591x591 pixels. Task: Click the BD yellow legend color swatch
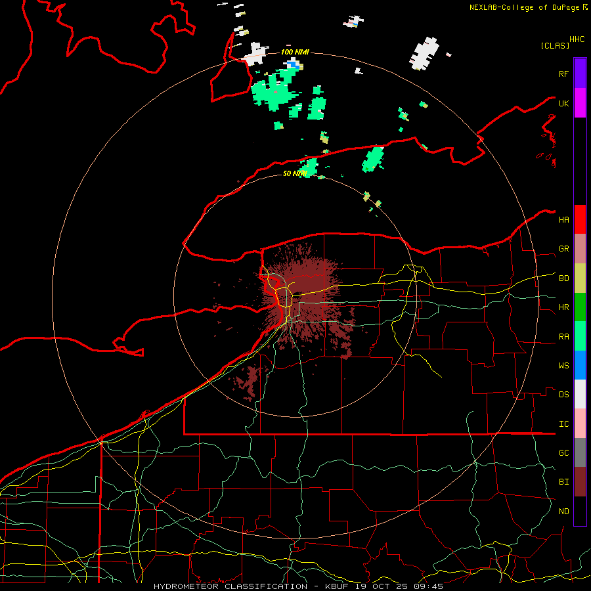pyautogui.click(x=580, y=278)
